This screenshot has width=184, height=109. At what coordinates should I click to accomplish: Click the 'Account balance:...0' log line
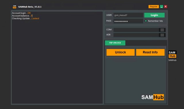(x=22, y=16)
